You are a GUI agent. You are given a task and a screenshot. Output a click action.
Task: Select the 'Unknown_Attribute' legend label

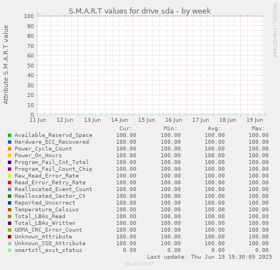43,237
